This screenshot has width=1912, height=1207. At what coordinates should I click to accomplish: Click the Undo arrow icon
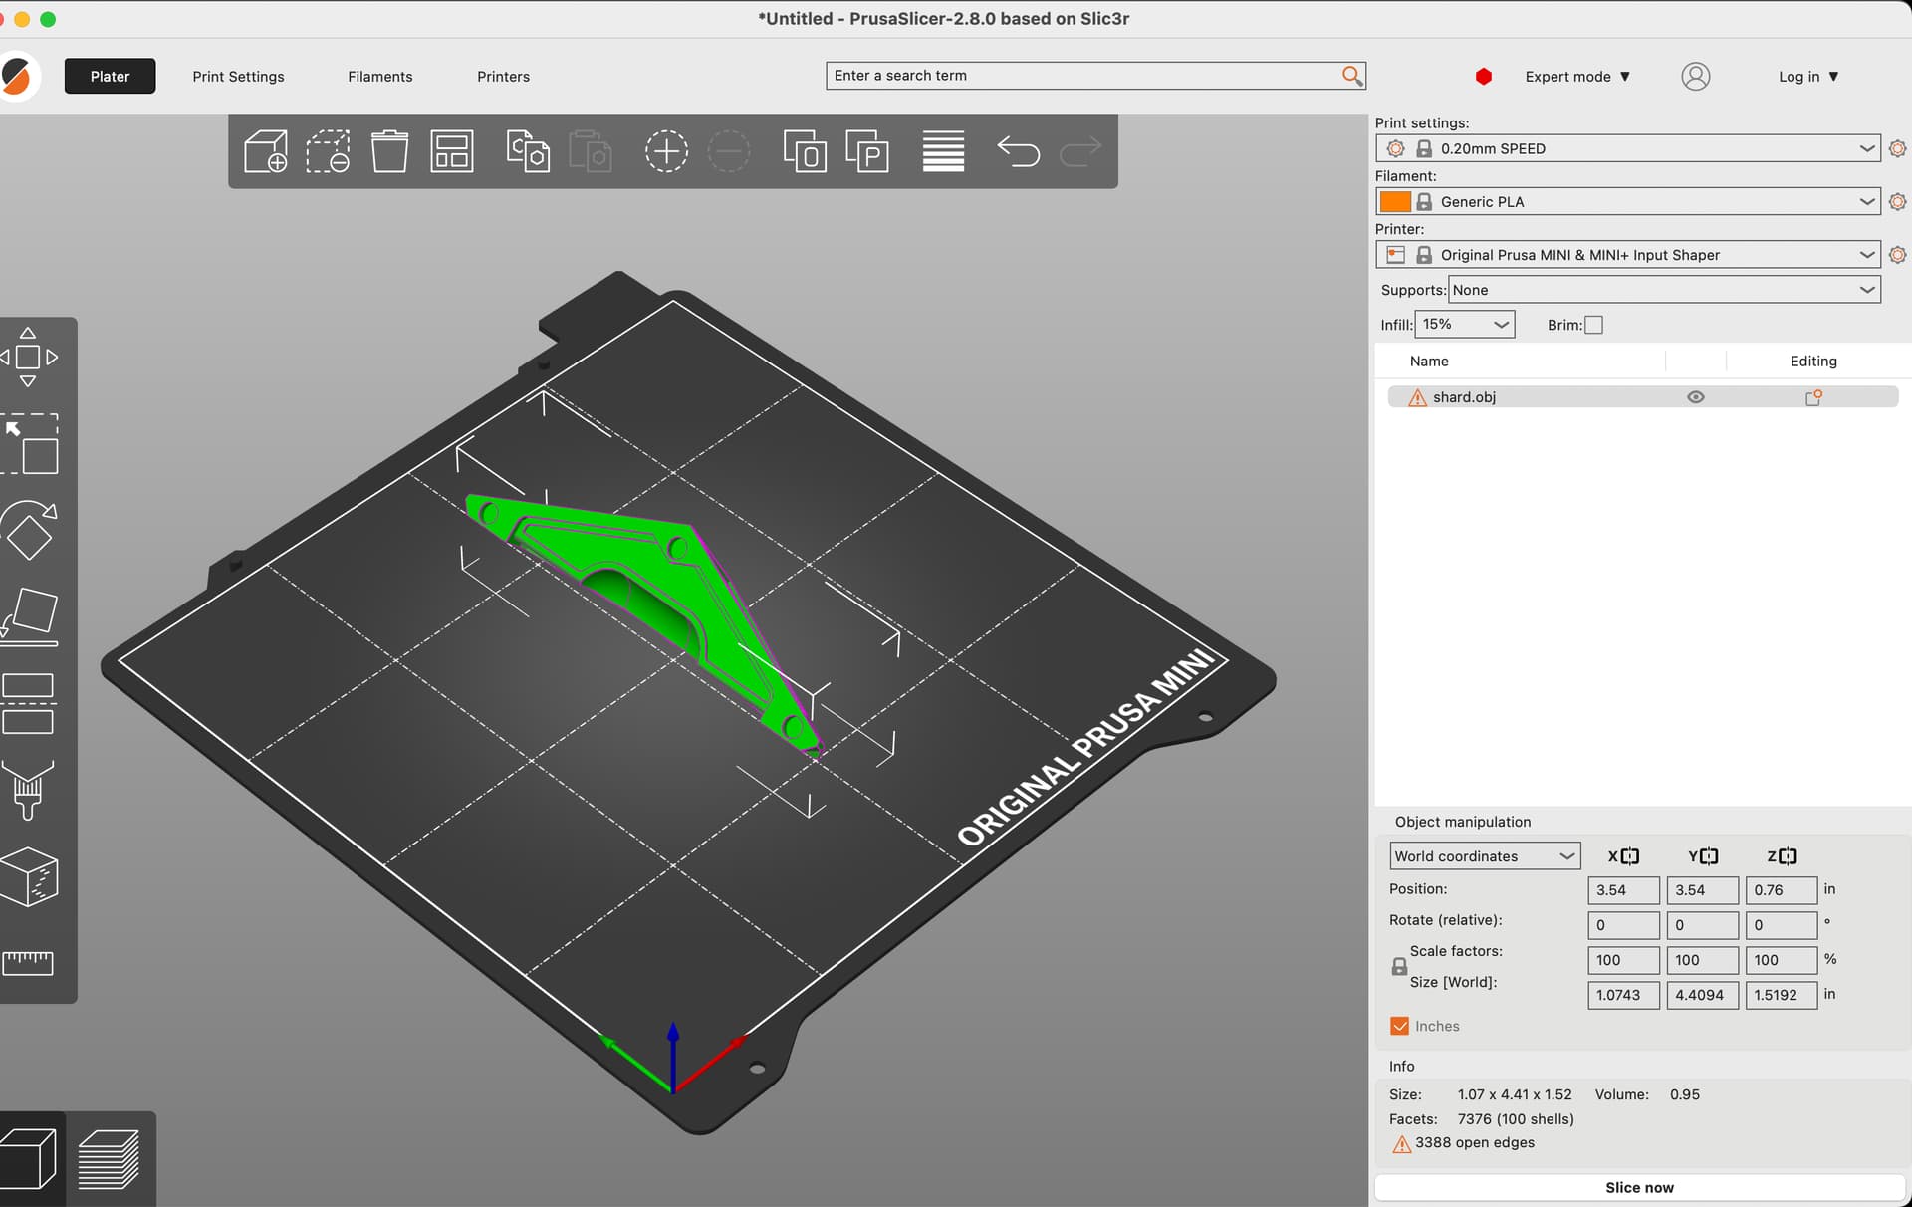(x=1018, y=151)
